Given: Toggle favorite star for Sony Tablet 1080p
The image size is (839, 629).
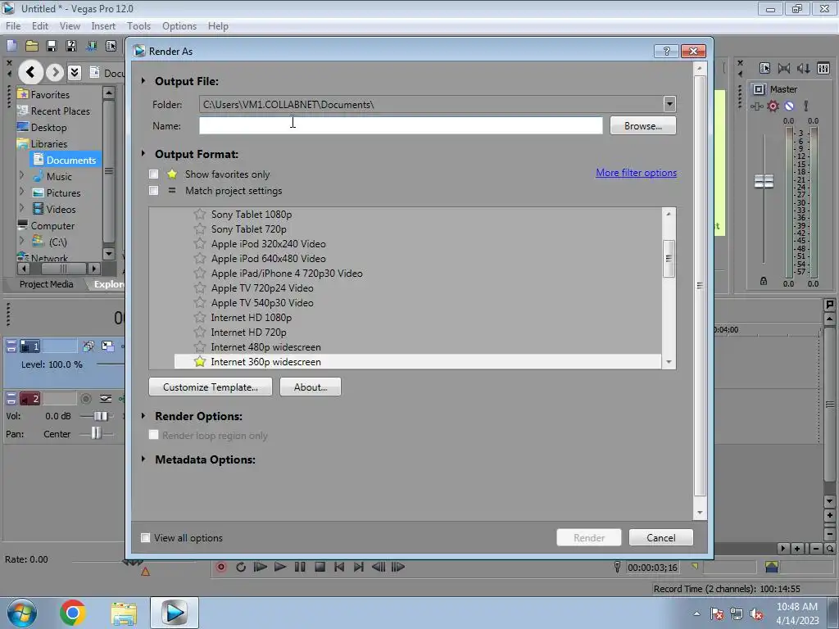Looking at the screenshot, I should click(200, 214).
